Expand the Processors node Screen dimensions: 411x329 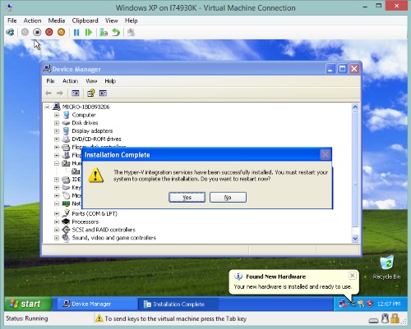[x=57, y=222]
